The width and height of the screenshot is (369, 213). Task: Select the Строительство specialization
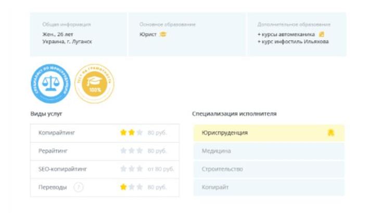(x=269, y=169)
